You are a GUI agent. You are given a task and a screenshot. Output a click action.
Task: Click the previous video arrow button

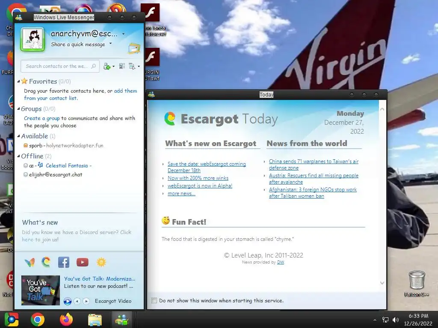click(77, 301)
